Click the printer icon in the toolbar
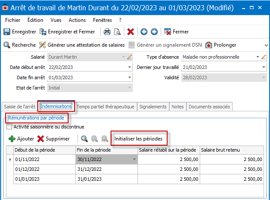Image resolution: width=270 pixels, height=200 pixels. tap(107, 32)
